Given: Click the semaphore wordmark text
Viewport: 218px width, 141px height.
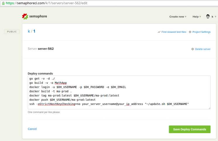Looking at the screenshot, I should click(38, 16).
